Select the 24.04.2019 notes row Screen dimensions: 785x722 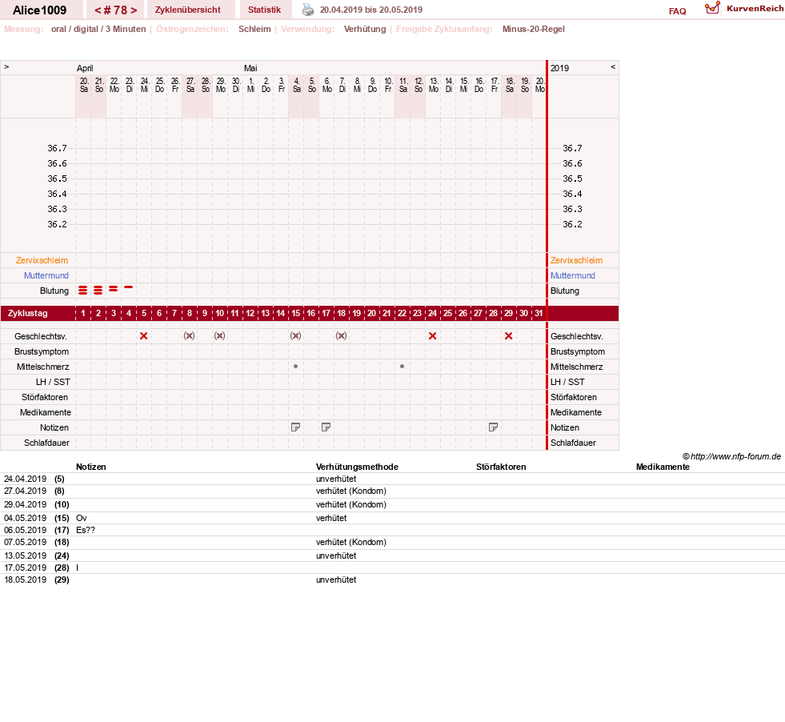coord(392,479)
